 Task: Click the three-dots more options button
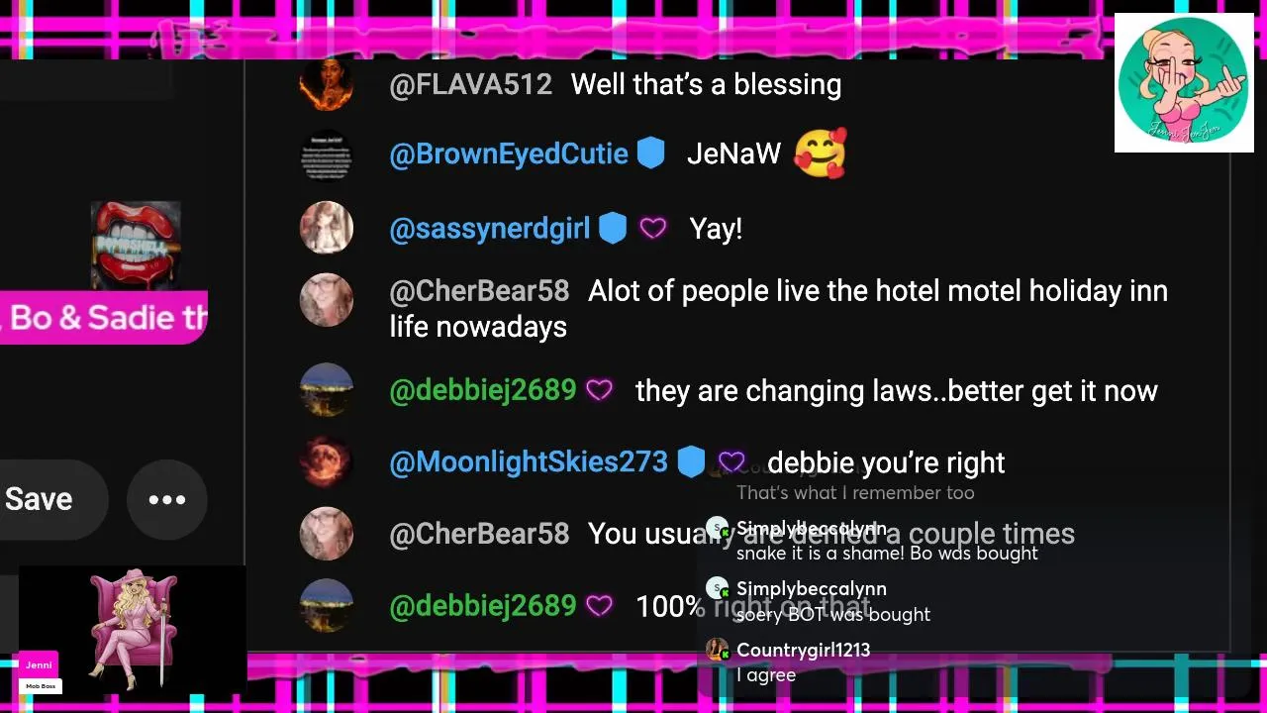click(167, 500)
